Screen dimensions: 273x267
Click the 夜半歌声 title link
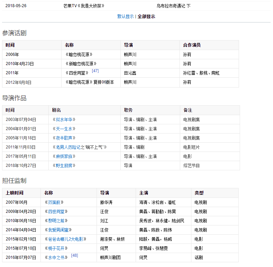click(x=64, y=138)
